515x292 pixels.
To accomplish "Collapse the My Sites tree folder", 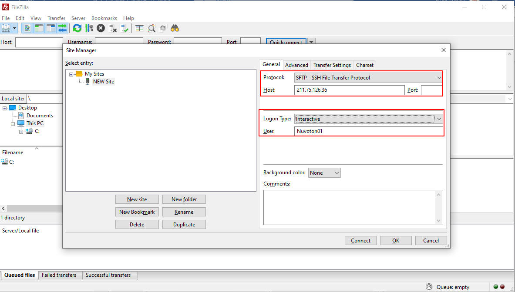I will tap(71, 74).
